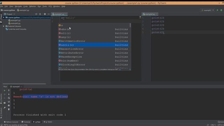The width and height of the screenshot is (224, 126).
Task: Expand the External Libraries node
Action: click(3, 26)
